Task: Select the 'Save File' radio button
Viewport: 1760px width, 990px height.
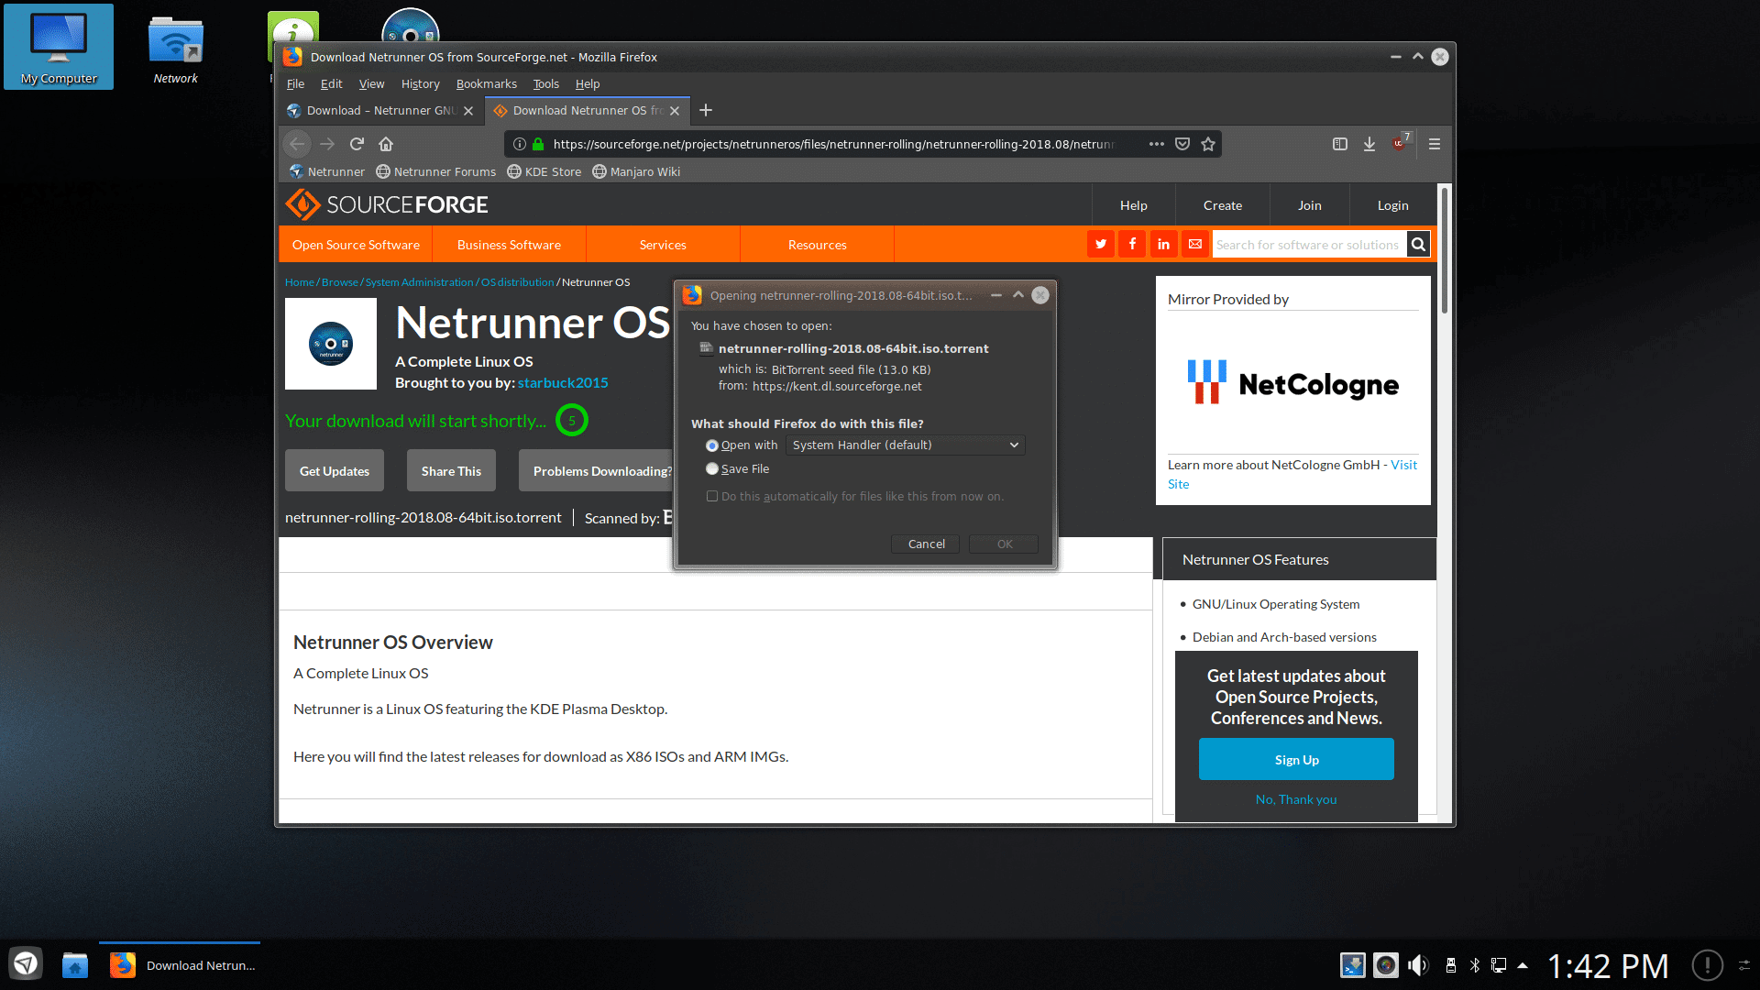Action: (x=710, y=469)
